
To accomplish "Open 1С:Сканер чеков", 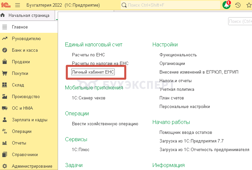I will [89, 98].
